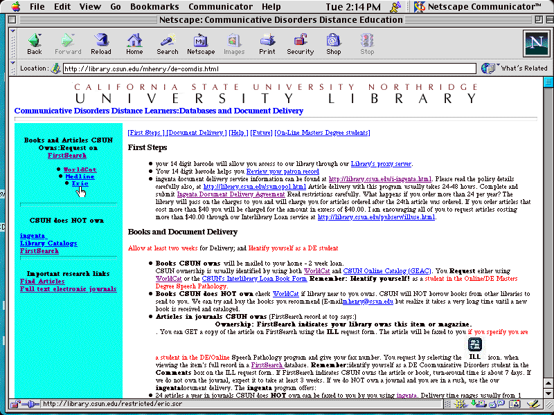Open the Communicator menu

coord(220,6)
